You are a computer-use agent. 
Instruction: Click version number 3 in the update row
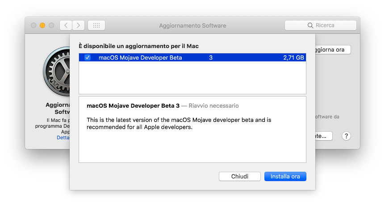point(211,57)
